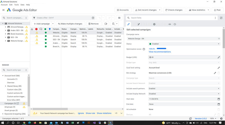Open search fields options menu
This screenshot has height=125, width=225.
215,18
